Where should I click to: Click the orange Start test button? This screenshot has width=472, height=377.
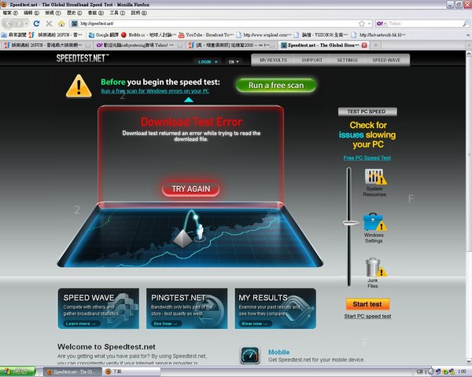coord(367,304)
